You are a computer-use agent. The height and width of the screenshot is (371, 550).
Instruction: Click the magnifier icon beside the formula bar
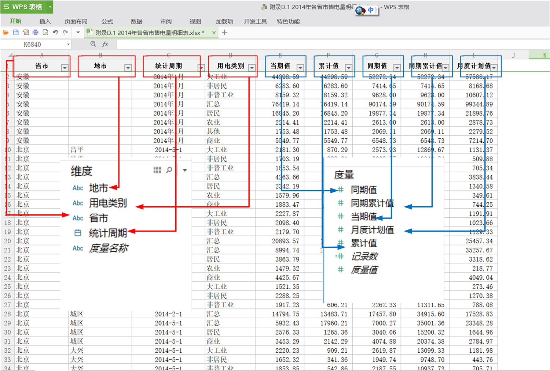tap(93, 44)
